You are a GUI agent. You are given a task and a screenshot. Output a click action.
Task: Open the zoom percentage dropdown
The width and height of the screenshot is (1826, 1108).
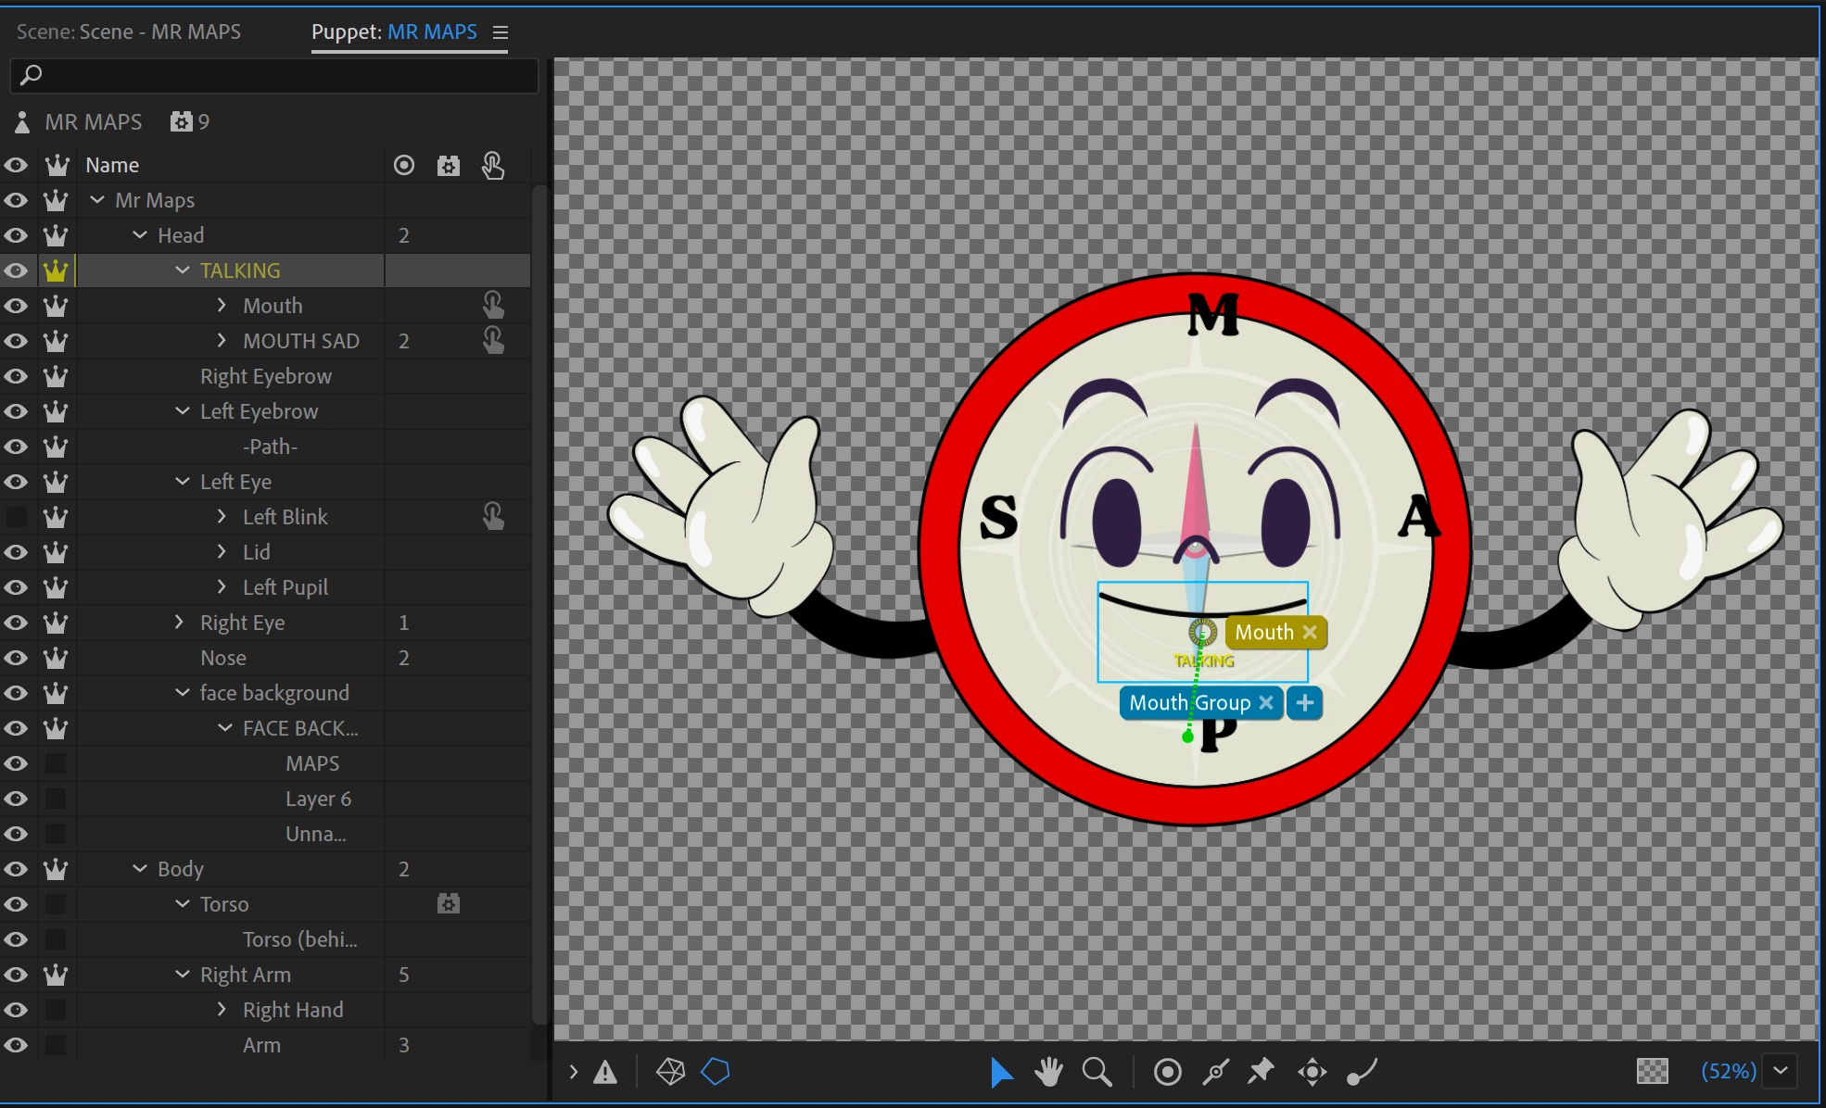pos(1781,1071)
